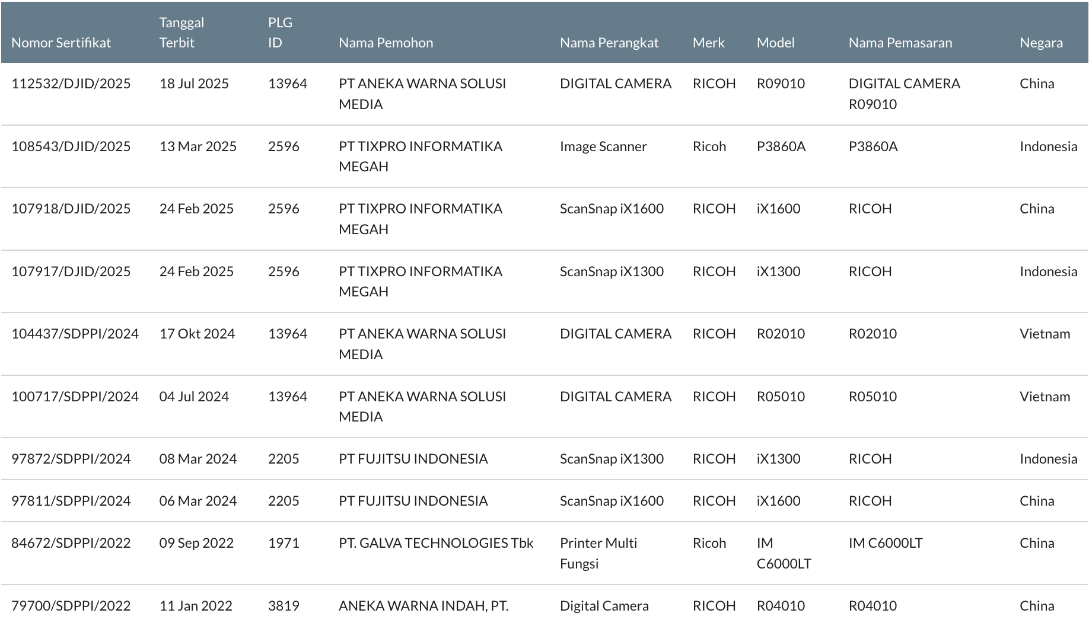Select certificate 79700/SDPPI/2022
This screenshot has width=1089, height=626.
pos(71,606)
